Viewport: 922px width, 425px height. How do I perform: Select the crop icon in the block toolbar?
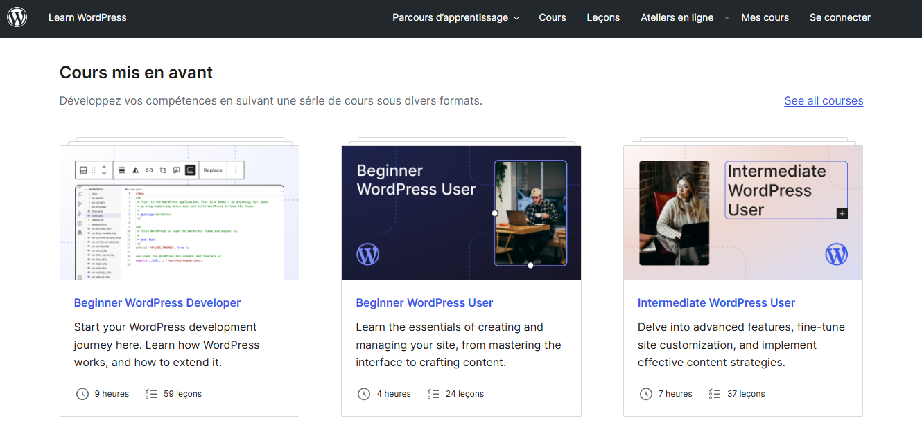(x=164, y=170)
